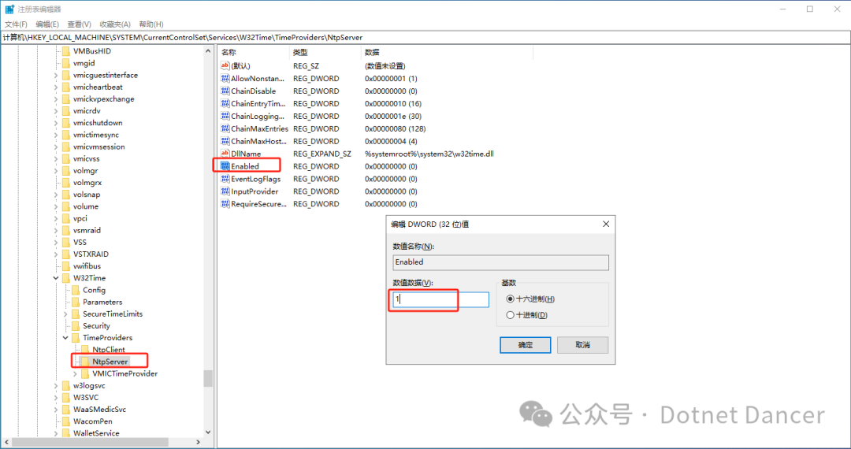The width and height of the screenshot is (851, 449).
Task: Click the tree pane scroll down arrow
Action: pyautogui.click(x=208, y=432)
